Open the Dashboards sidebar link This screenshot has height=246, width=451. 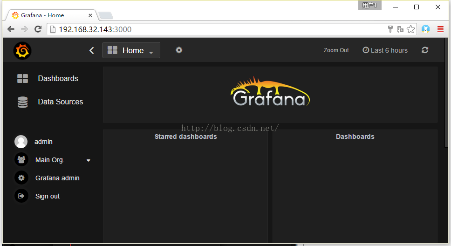(58, 79)
